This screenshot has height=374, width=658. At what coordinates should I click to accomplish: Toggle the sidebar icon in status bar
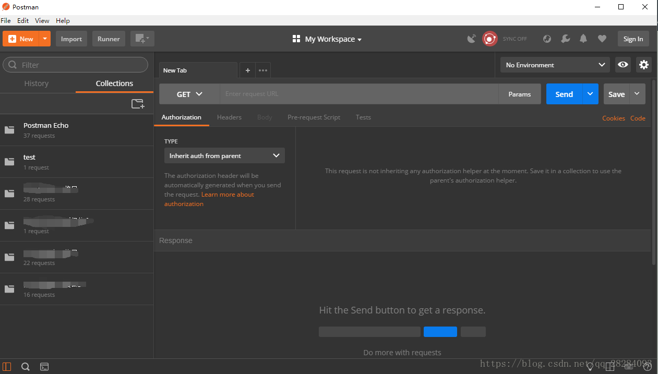(7, 367)
